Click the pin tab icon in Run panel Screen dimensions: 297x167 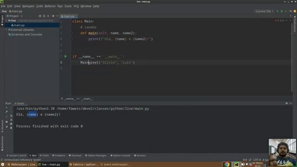[x=6, y=127]
